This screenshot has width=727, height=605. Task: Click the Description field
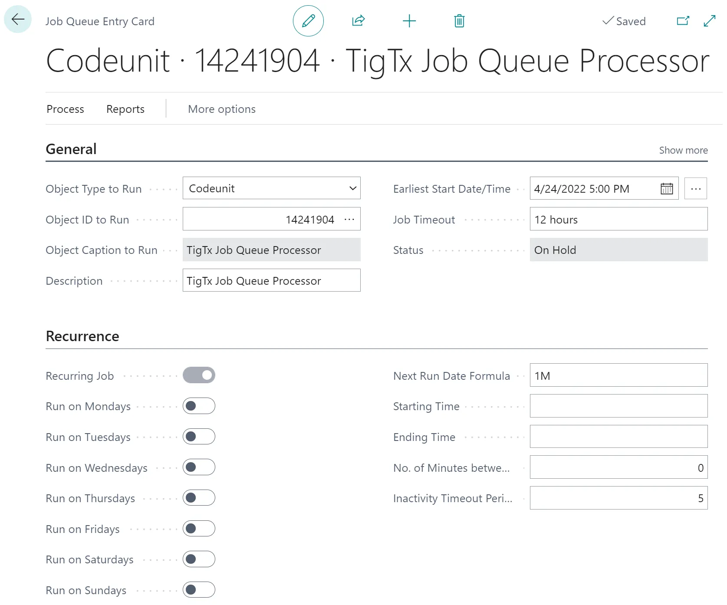point(272,280)
